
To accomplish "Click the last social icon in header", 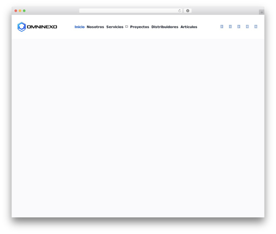I will (x=256, y=27).
